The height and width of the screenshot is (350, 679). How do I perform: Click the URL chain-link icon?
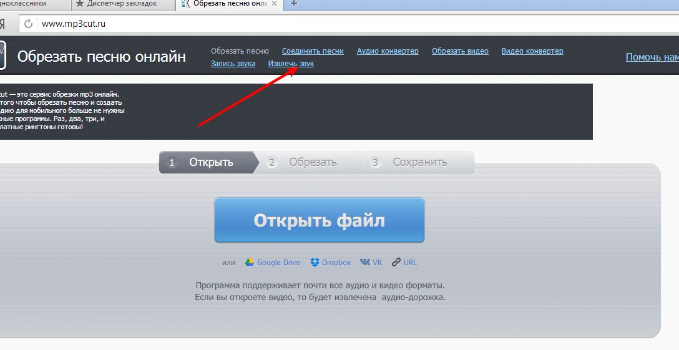[396, 263]
